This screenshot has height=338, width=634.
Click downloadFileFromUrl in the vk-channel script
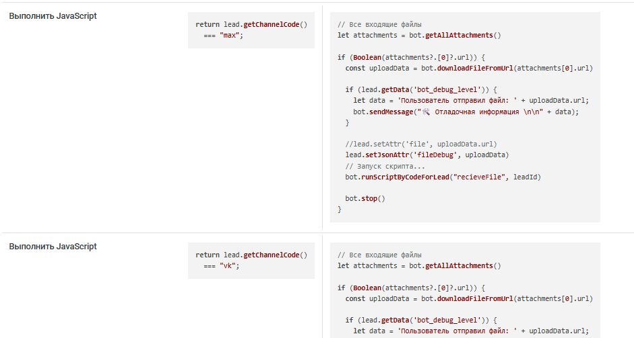click(475, 298)
